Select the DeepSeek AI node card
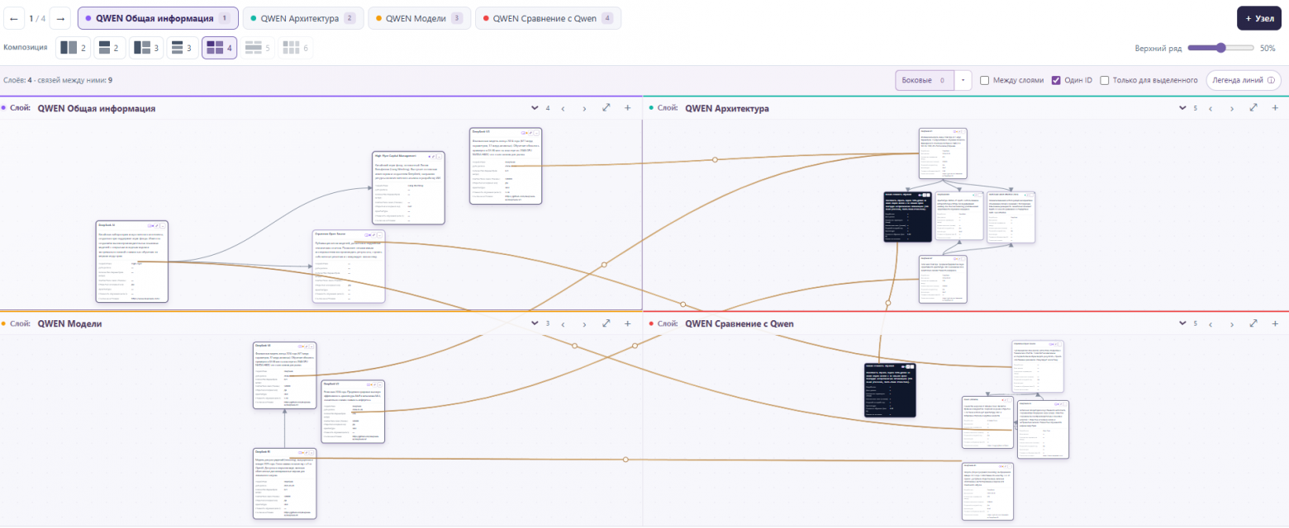The image size is (1289, 528). (132, 262)
